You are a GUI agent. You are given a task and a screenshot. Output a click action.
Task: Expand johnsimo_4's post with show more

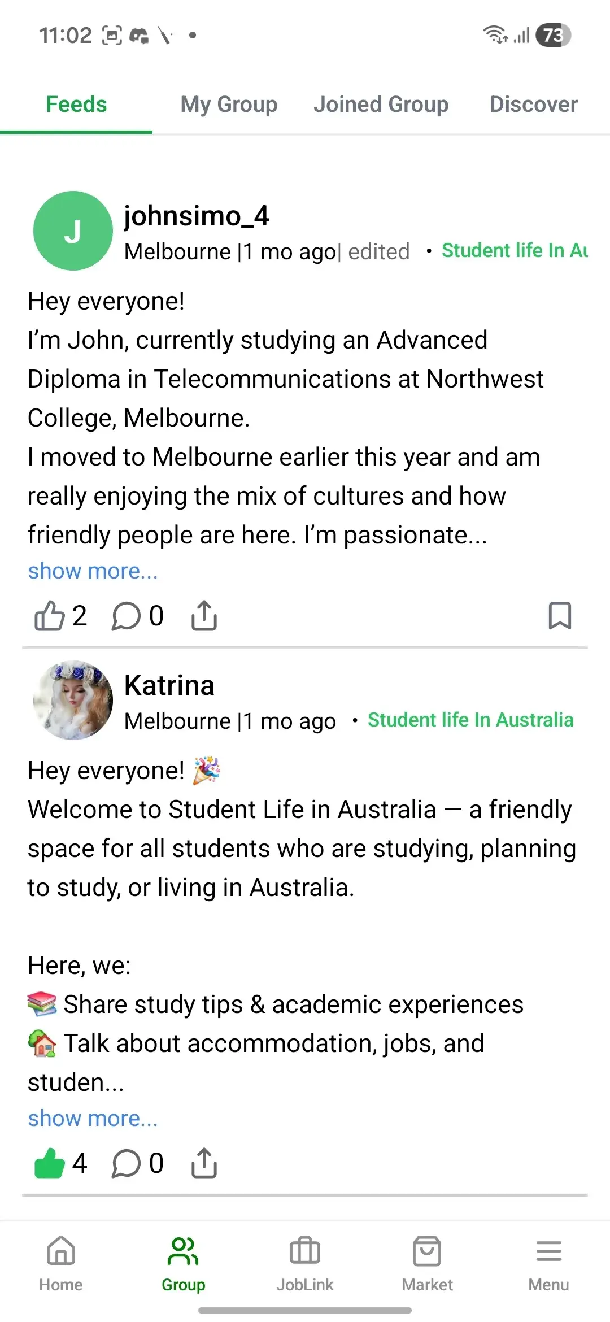[93, 571]
